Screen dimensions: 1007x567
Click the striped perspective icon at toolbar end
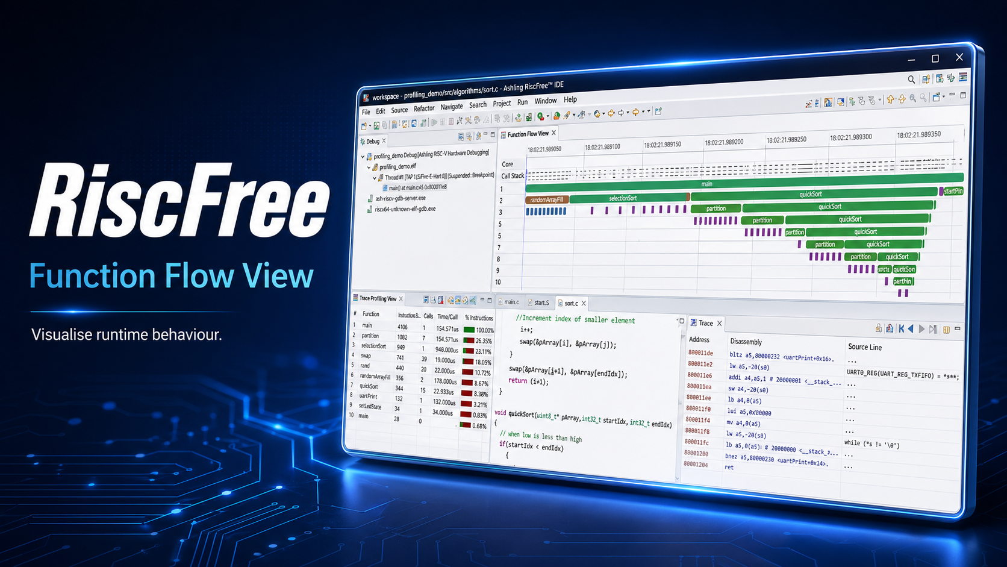pos(963,77)
